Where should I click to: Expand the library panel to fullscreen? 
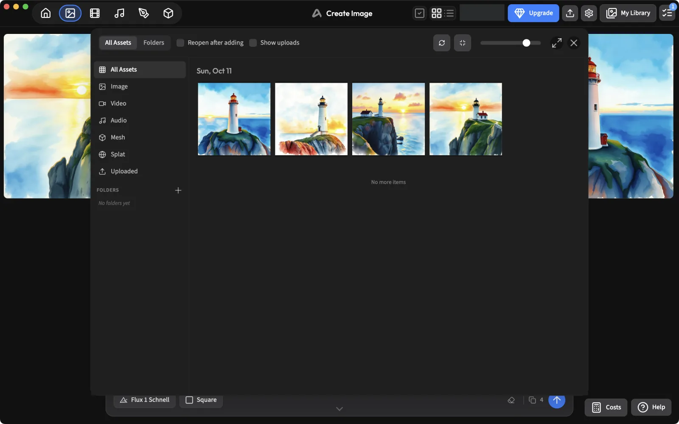click(x=557, y=43)
